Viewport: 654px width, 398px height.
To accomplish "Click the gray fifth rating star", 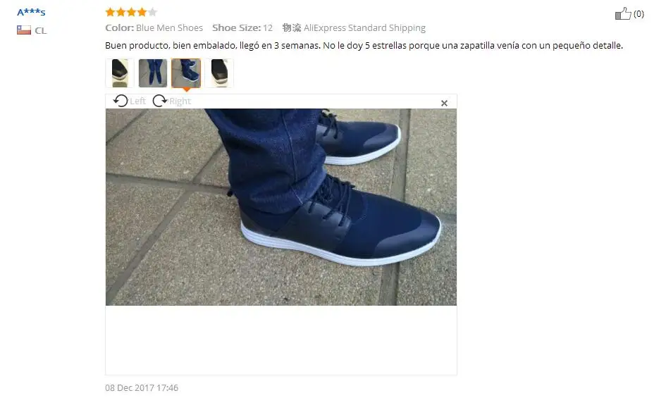I will pyautogui.click(x=153, y=12).
